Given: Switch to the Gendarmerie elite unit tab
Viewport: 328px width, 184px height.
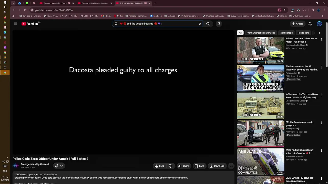Looking at the screenshot, I should (x=95, y=3).
